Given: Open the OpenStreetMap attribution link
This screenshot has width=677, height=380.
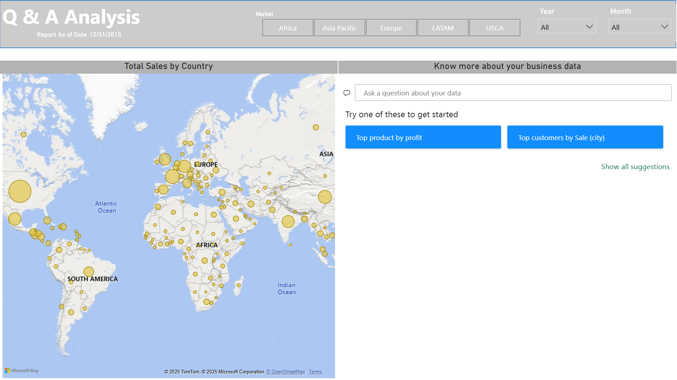Looking at the screenshot, I should coord(286,372).
